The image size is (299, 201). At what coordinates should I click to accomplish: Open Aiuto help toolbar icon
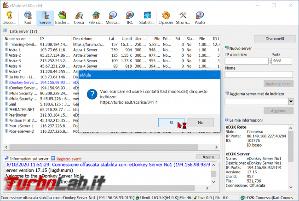pyautogui.click(x=200, y=15)
